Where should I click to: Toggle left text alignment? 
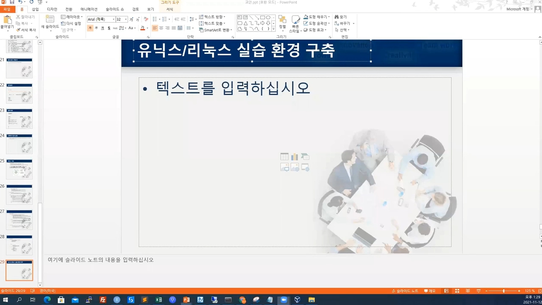pyautogui.click(x=155, y=28)
